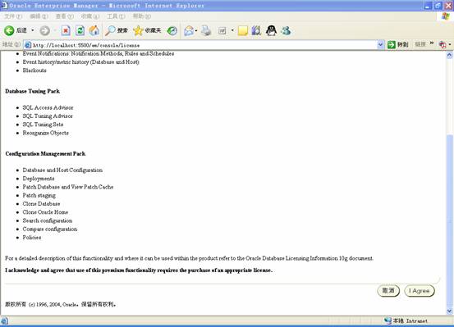Viewport: 454px width, 327px height.
Task: Click the 'Blackouts' list item
Action: pos(34,70)
